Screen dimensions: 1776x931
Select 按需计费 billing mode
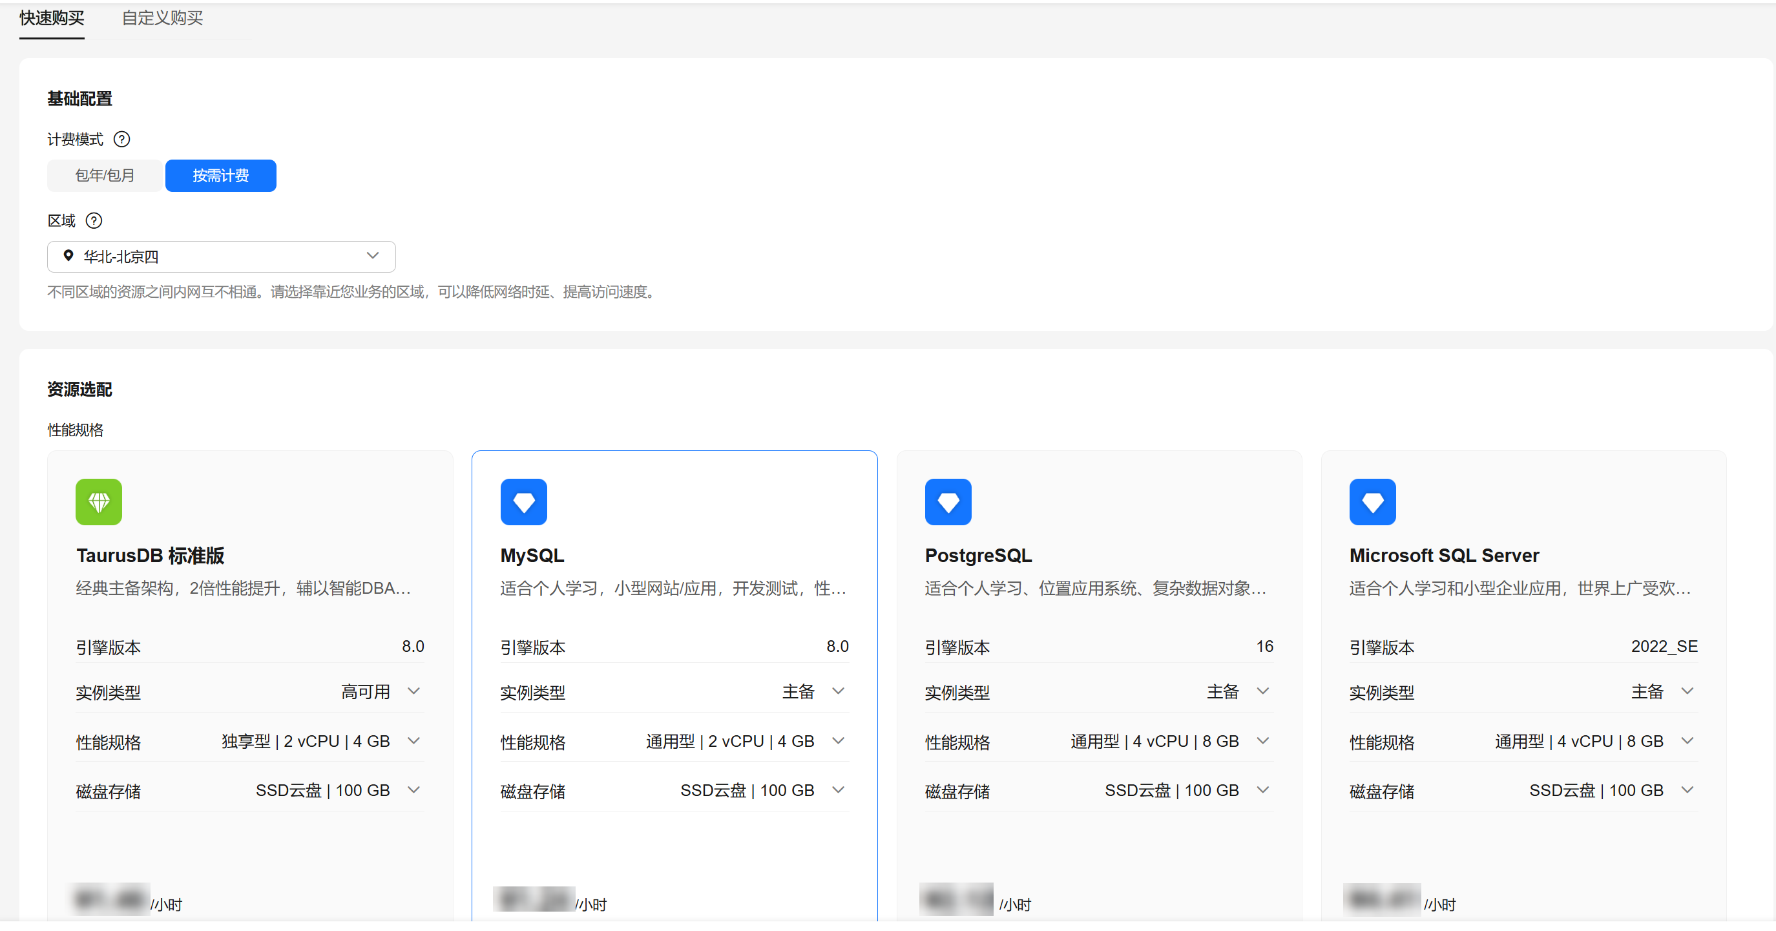tap(220, 176)
